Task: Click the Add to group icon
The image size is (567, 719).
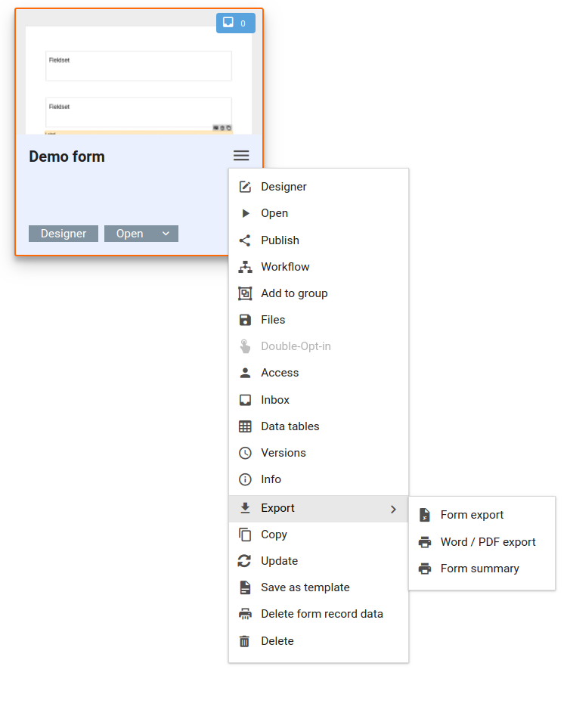Action: [245, 293]
